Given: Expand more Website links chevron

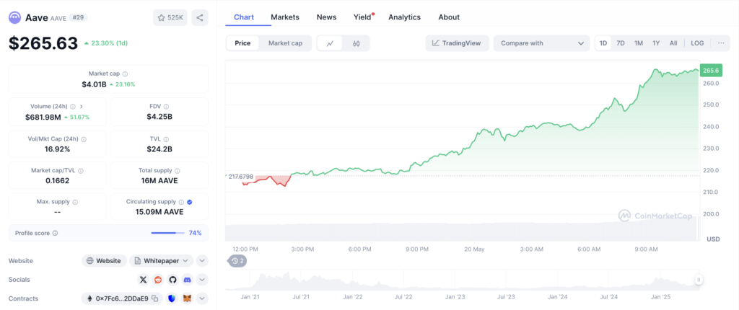Looking at the screenshot, I should 202,260.
